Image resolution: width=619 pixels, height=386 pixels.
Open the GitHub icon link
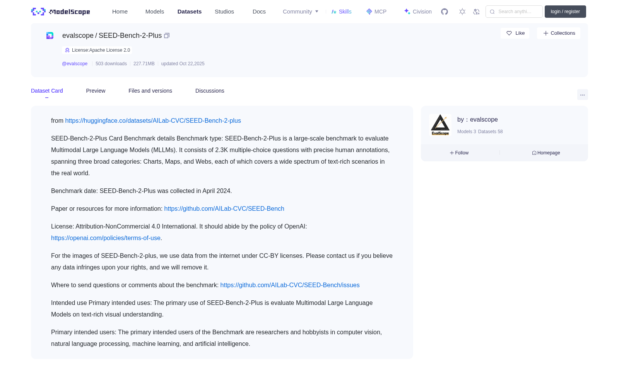coord(445,12)
